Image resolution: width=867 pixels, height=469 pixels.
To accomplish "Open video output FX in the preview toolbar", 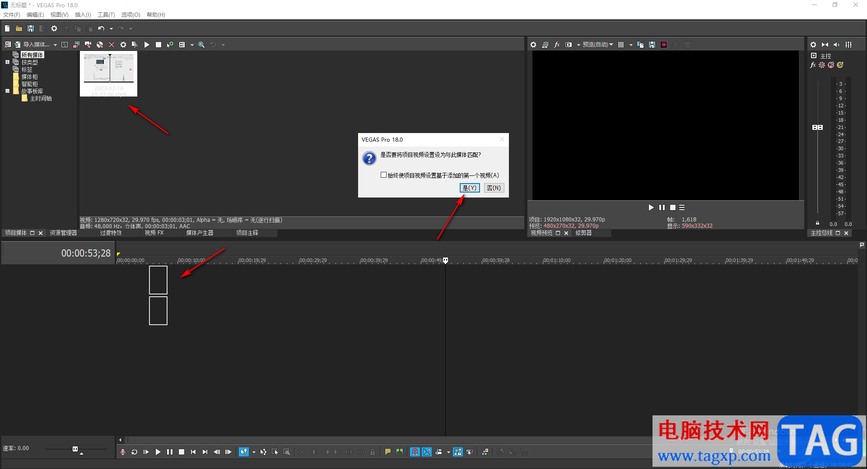I will tap(557, 45).
